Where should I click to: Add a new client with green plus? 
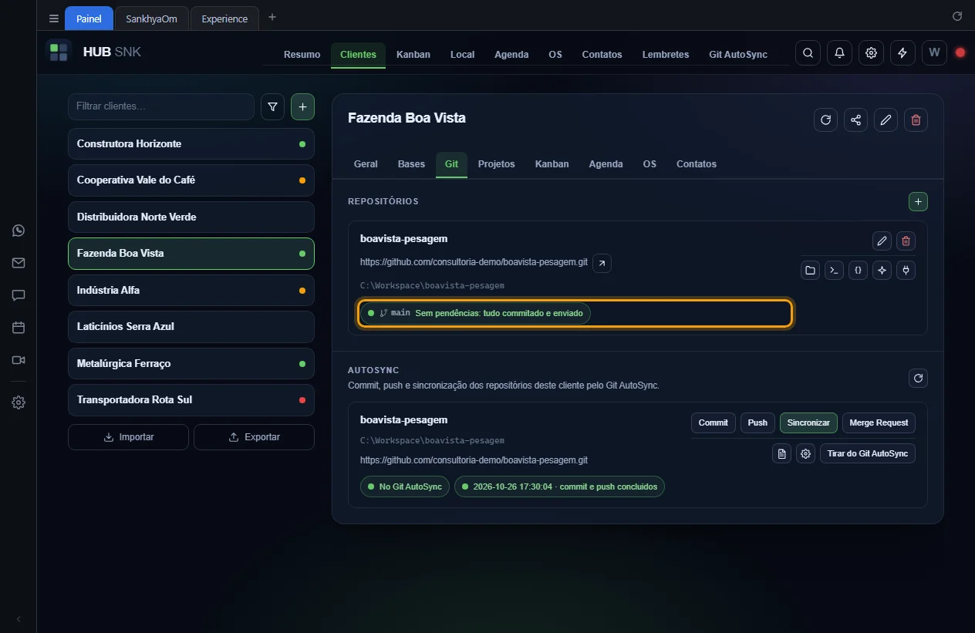302,107
